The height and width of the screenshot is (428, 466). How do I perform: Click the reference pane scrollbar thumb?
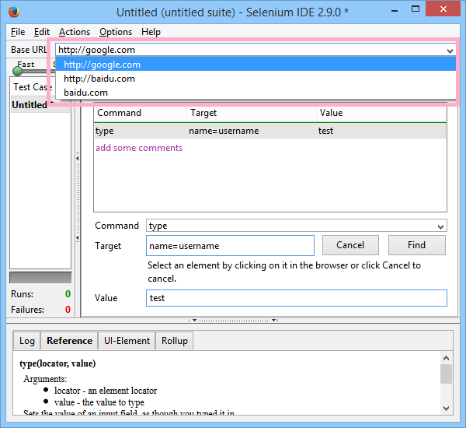[x=446, y=374]
